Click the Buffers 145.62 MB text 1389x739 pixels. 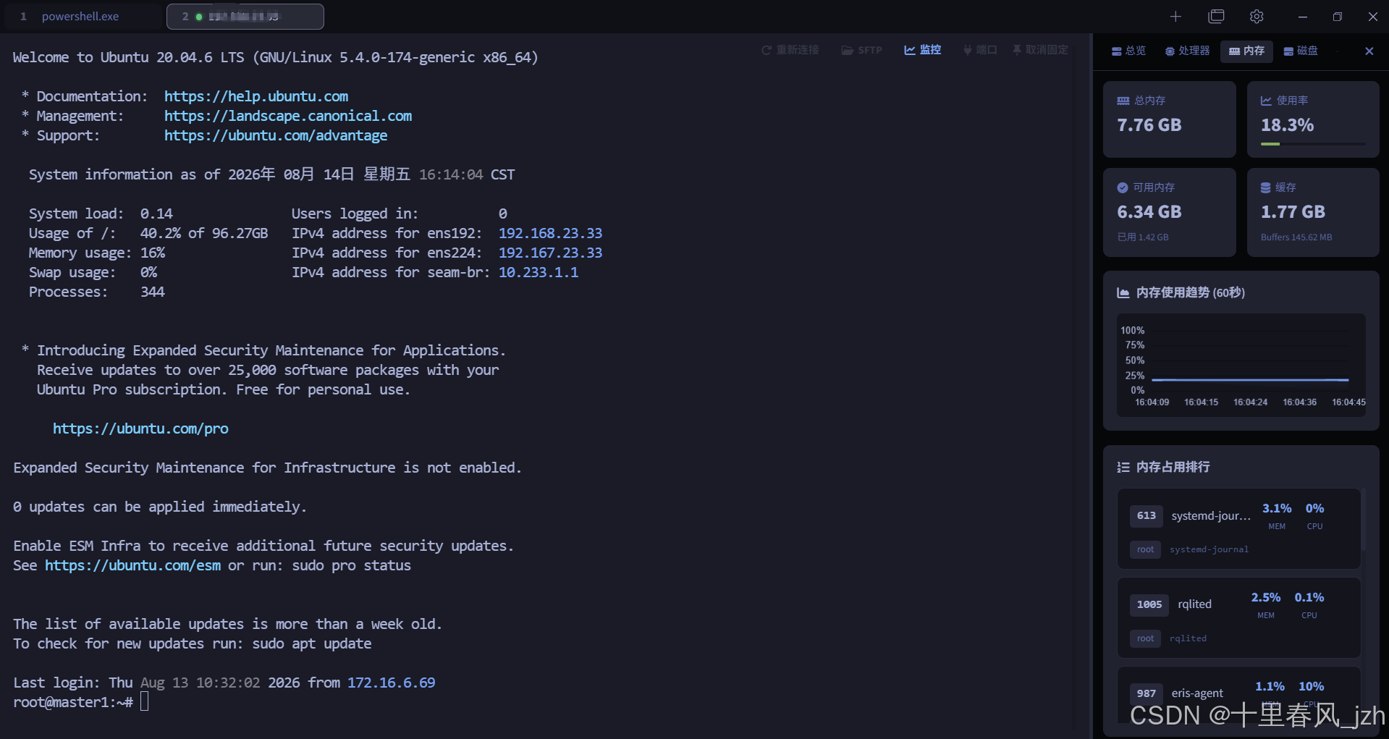pyautogui.click(x=1296, y=237)
